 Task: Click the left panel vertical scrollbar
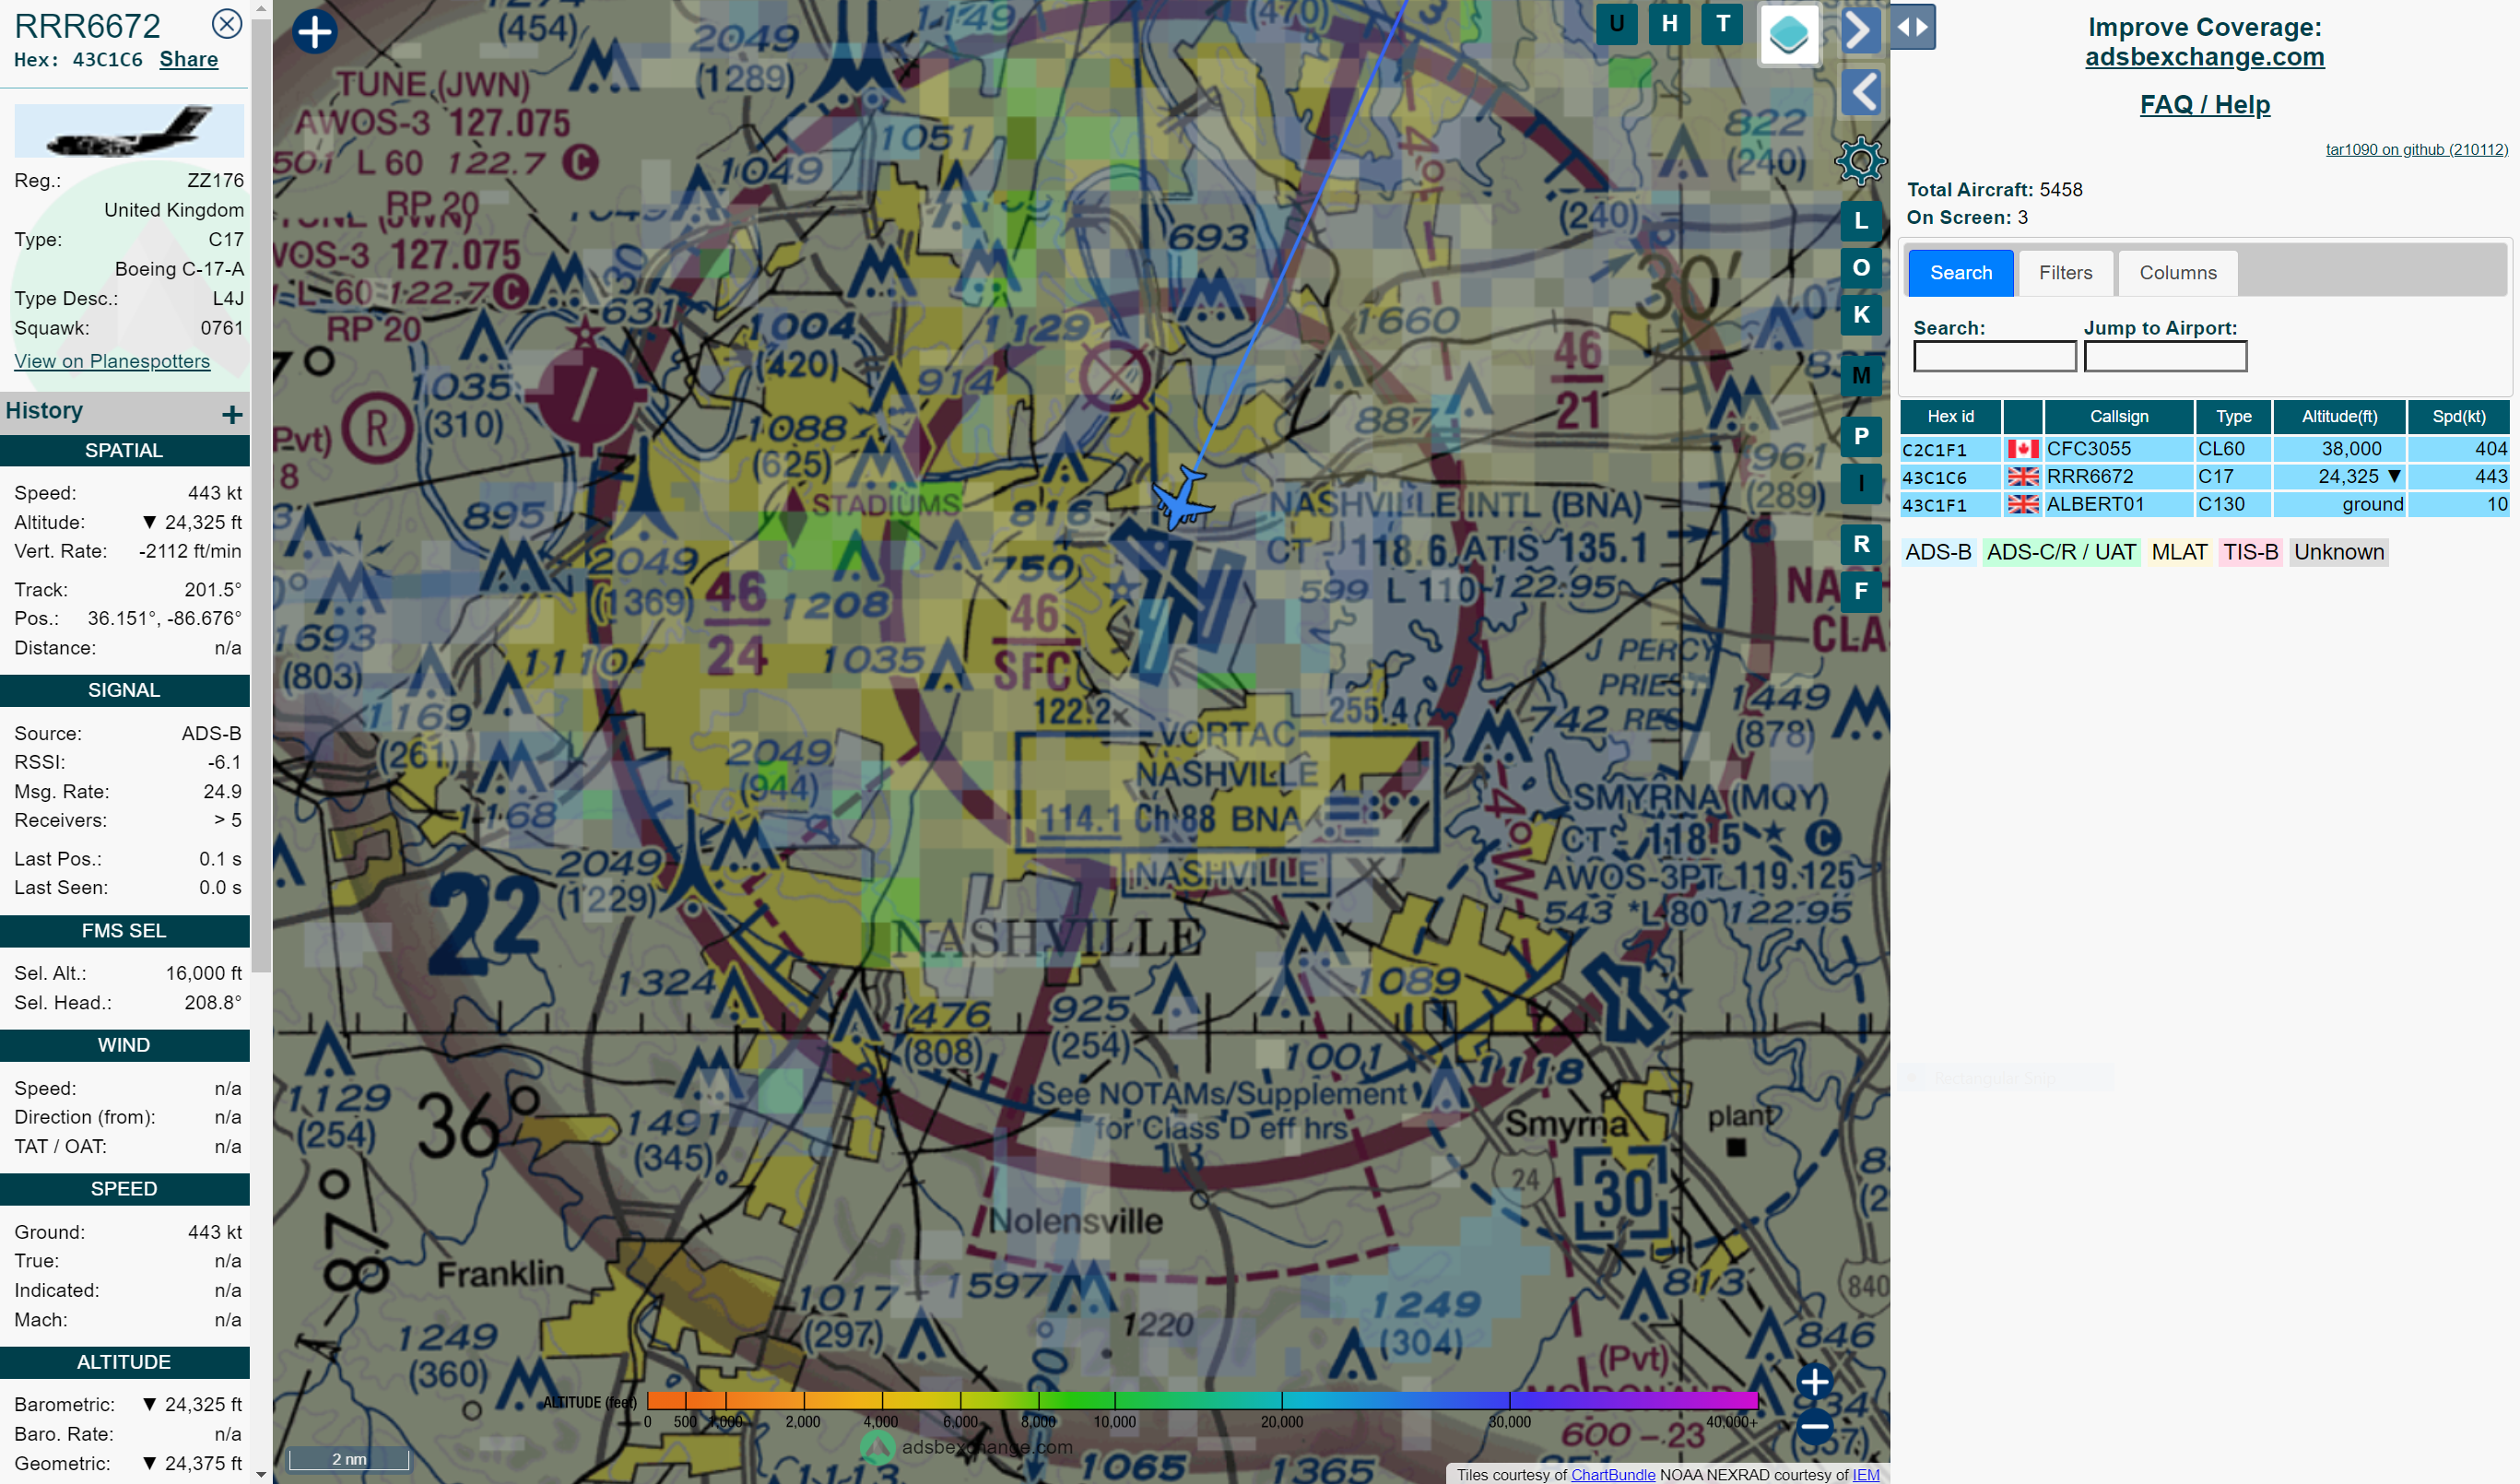(260, 495)
